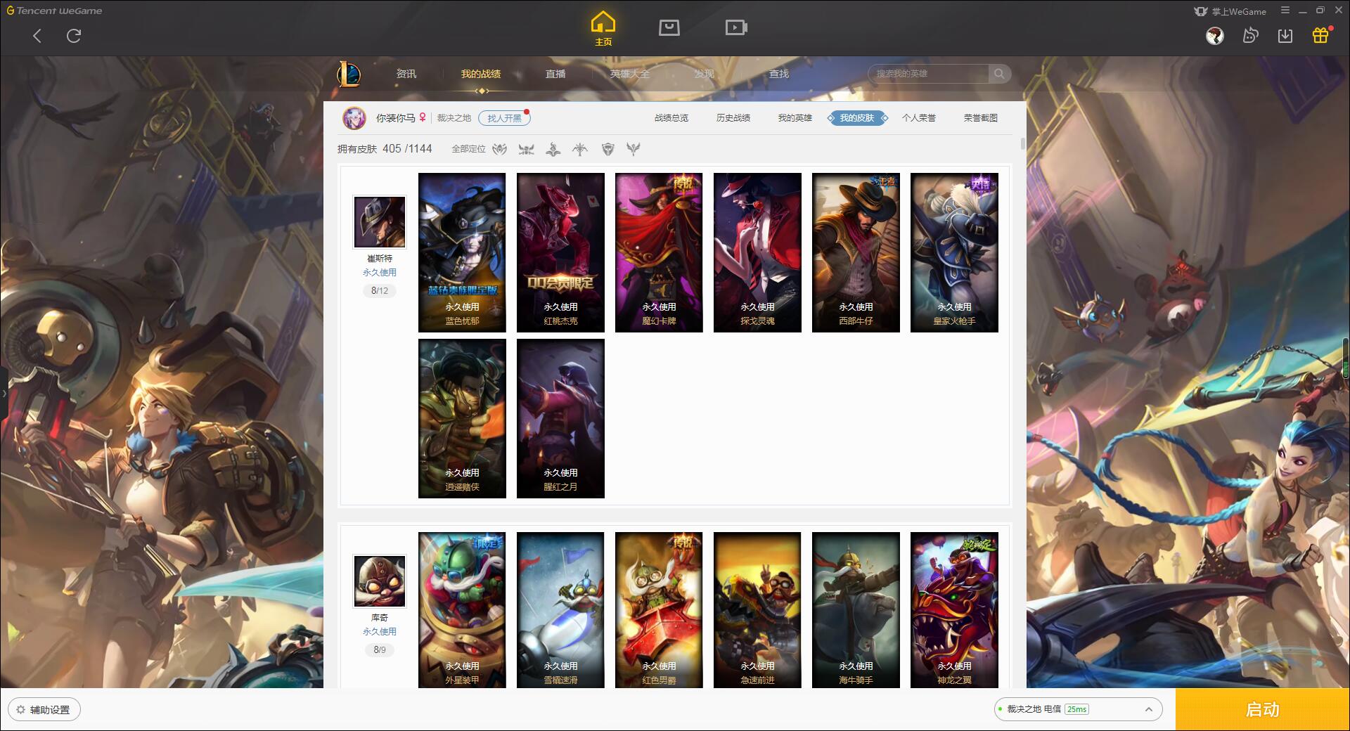Open the 海牛骑手 skin card
The image size is (1350, 731).
point(856,609)
